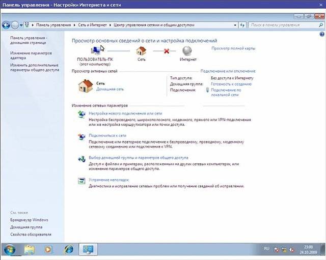The height and width of the screenshot is (260, 326).
Task: Click the red X broken connection mark
Action: [x=165, y=51]
